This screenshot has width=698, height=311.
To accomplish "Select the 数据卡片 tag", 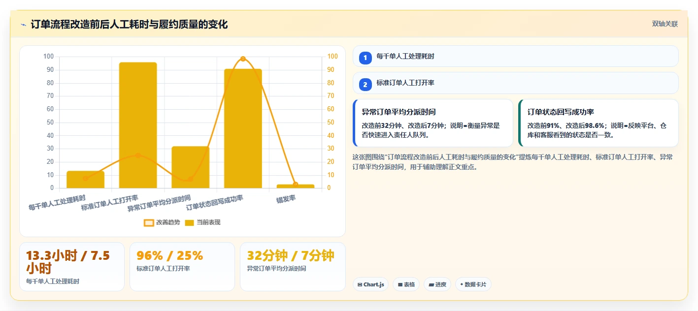I will 473,284.
